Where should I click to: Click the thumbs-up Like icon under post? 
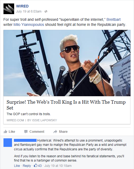[5, 132]
